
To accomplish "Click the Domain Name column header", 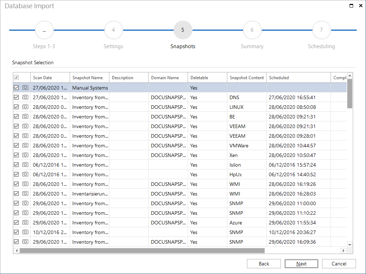I will point(168,77).
